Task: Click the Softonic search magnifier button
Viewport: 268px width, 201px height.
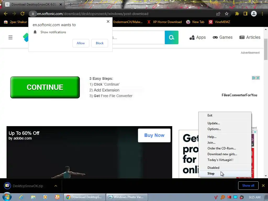Action: point(172,37)
